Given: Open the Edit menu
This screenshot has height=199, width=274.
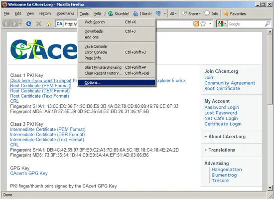Looking at the screenshot, I should [x=18, y=13].
